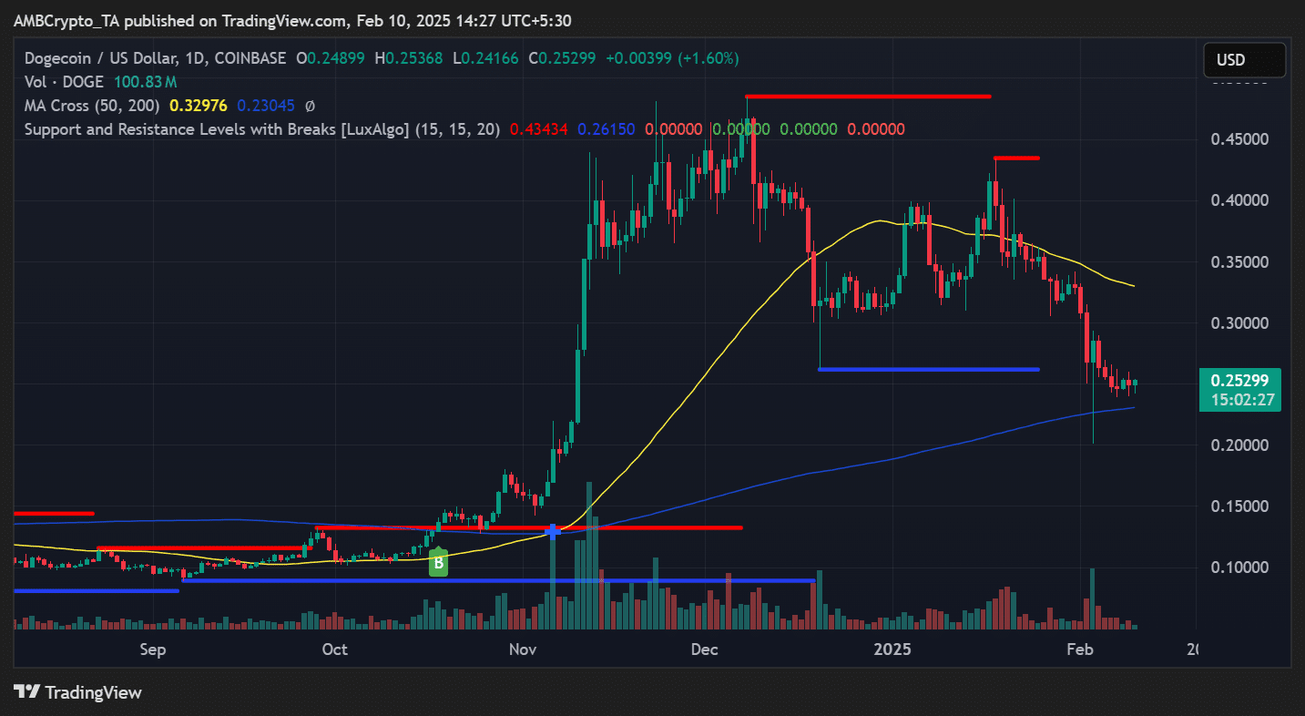The image size is (1305, 716).
Task: Click the 0.10000 price axis label
Action: (1241, 568)
